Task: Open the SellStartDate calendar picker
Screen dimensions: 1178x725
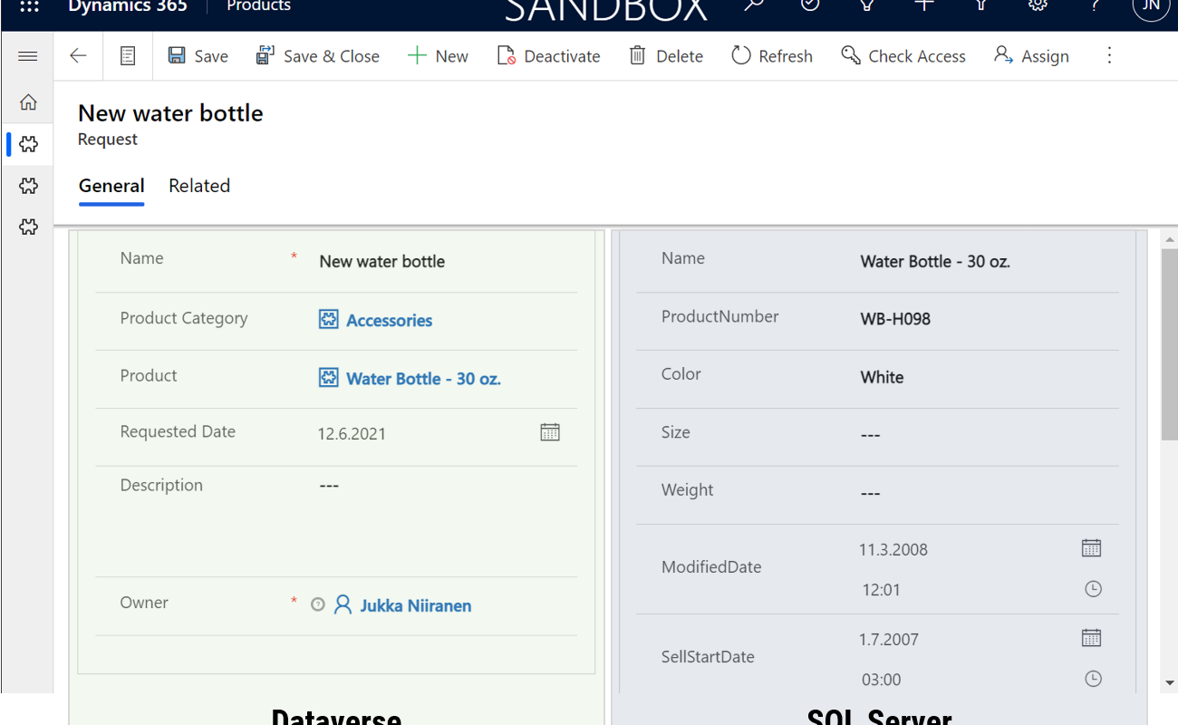Action: pos(1092,638)
